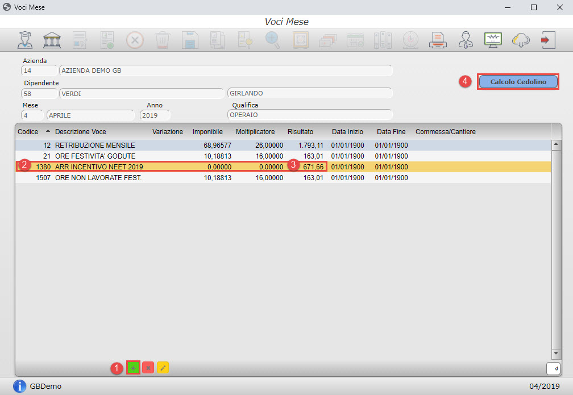Click the magnifying glass search toolbar icon

click(273, 40)
